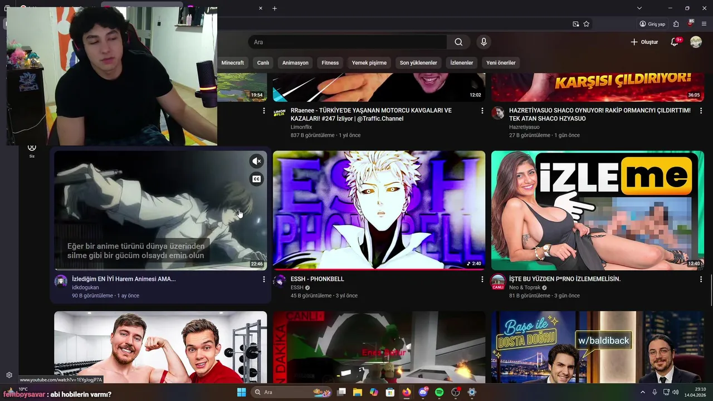
Task: Open the Hazretiyasuo channel name link
Action: click(x=524, y=127)
